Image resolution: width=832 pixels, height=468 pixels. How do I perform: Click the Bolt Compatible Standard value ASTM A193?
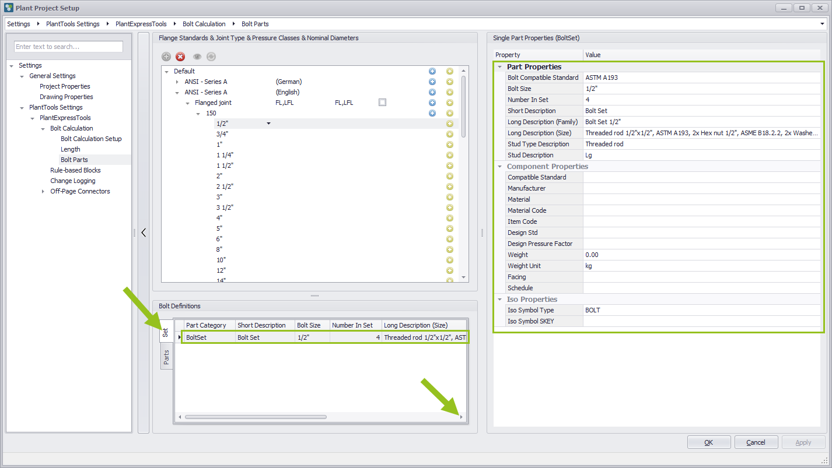pos(702,78)
